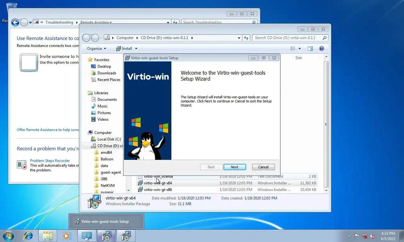This screenshot has height=242, width=404.
Task: Click the Virtio-win-guest-tools Setup taskbar preview
Action: 106,222
